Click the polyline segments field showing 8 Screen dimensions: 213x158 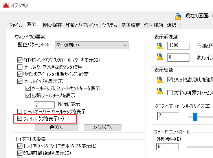point(178,57)
